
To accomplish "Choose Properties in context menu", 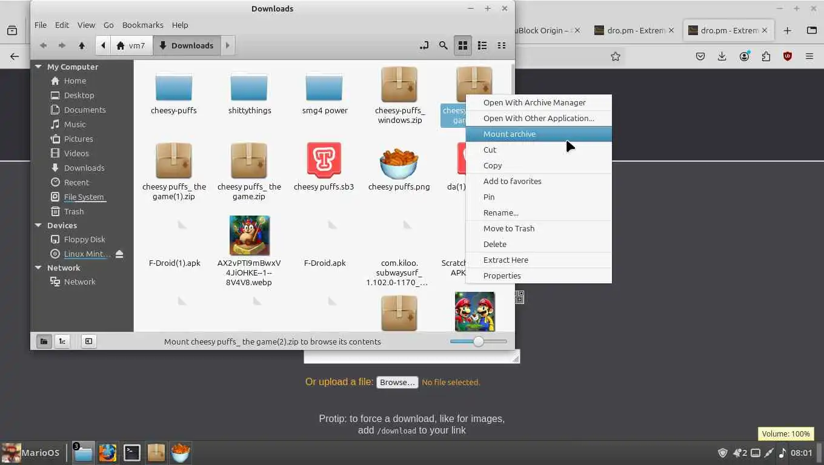I will [x=539, y=275].
